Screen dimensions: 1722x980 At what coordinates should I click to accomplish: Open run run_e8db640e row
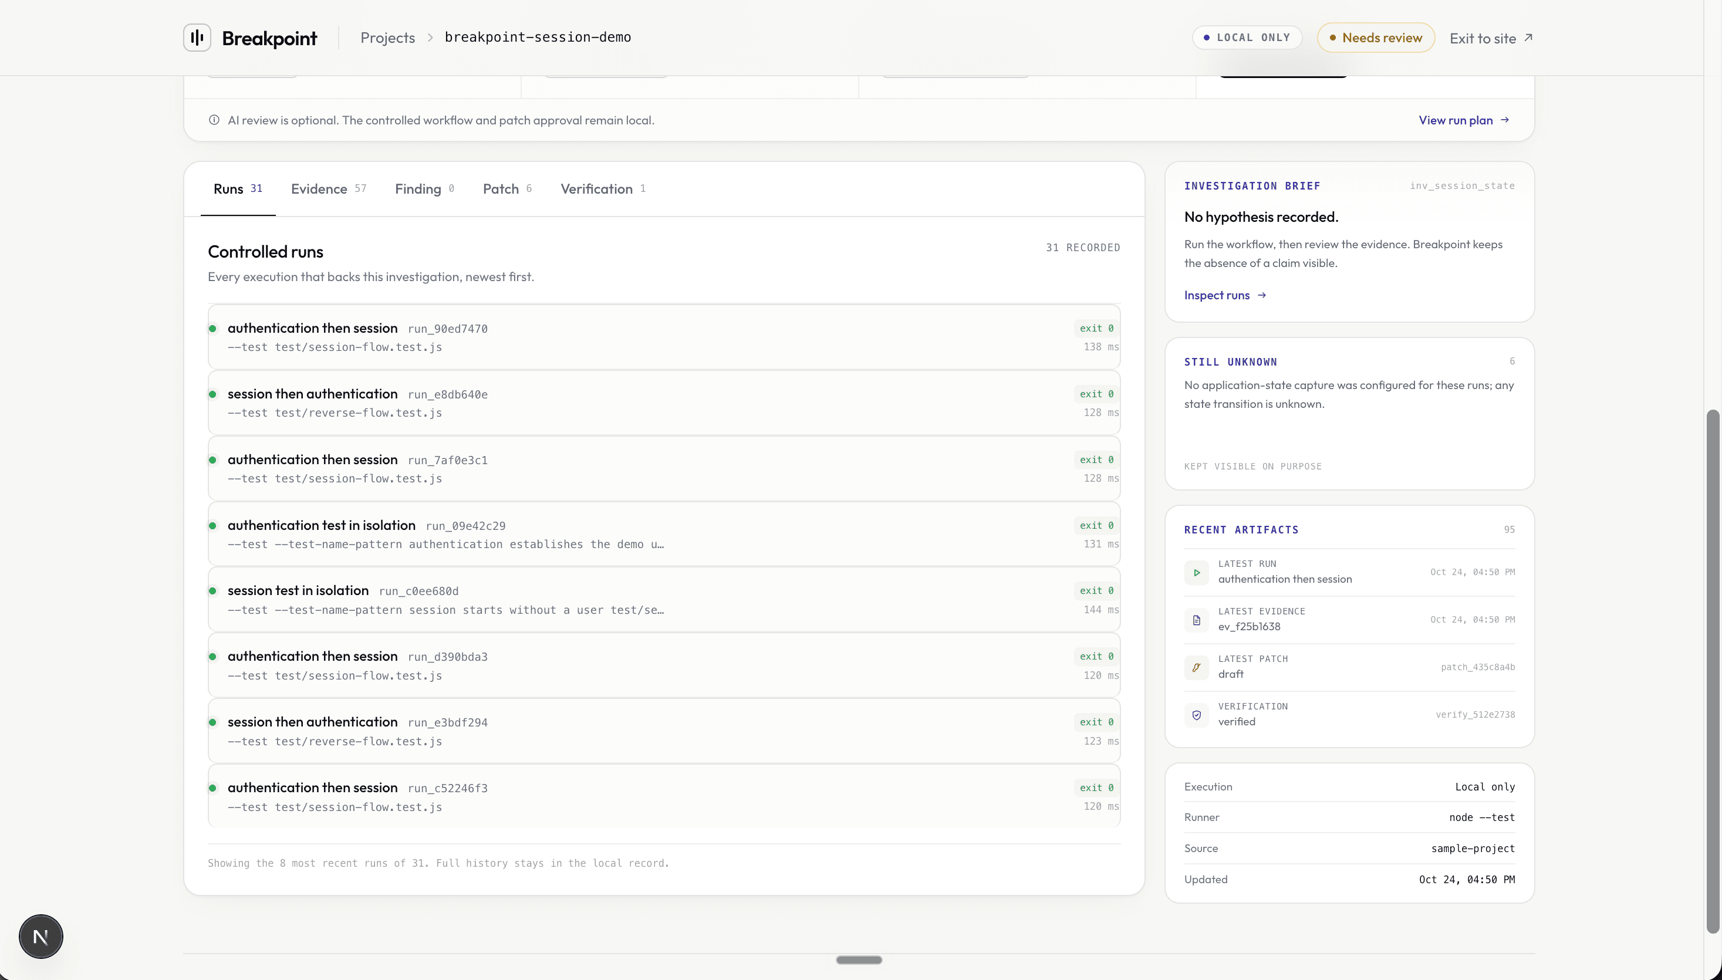[664, 403]
